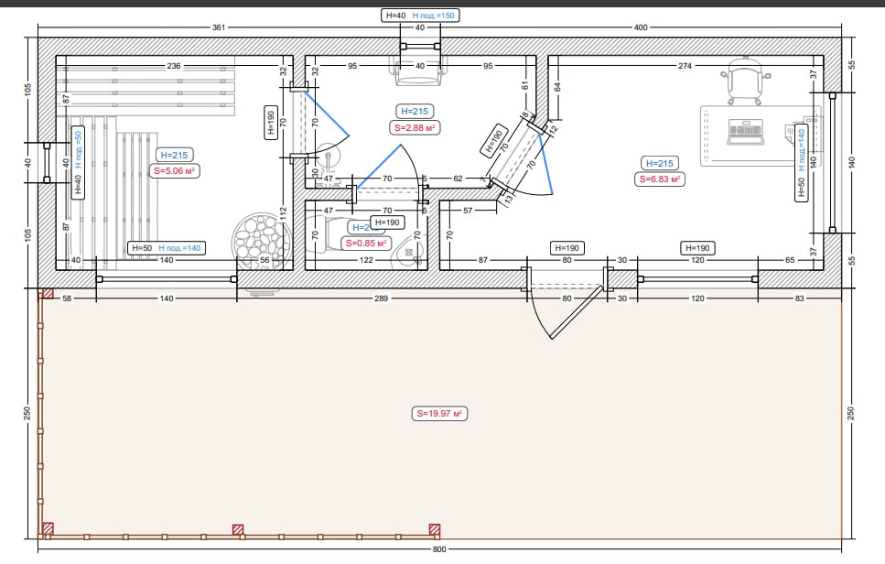Select the H=215 ceiling label in office room
The width and height of the screenshot is (885, 564).
pos(659,163)
